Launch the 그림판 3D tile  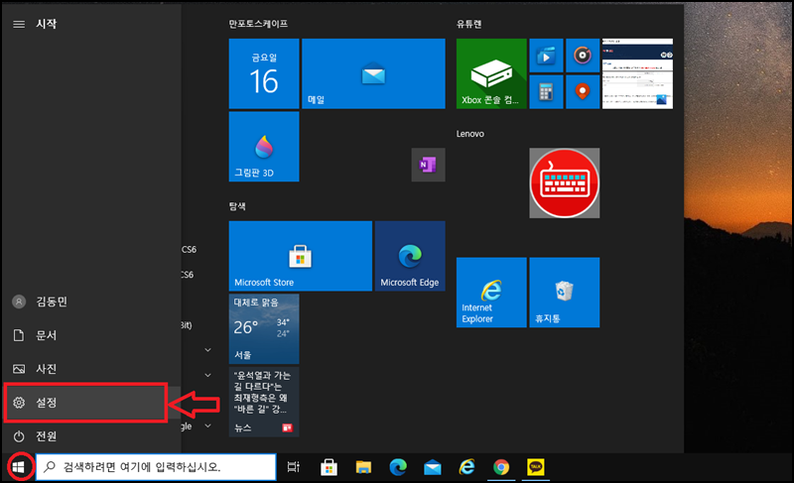coord(264,146)
